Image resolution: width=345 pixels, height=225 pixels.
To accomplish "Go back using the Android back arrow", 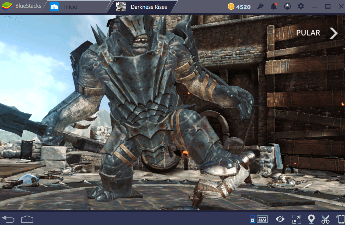I will click(x=8, y=219).
